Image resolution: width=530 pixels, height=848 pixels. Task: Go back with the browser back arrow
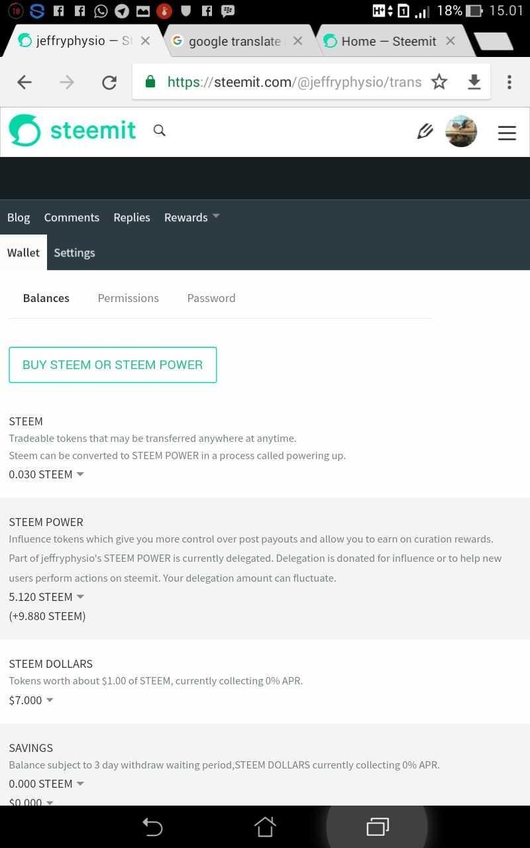25,82
